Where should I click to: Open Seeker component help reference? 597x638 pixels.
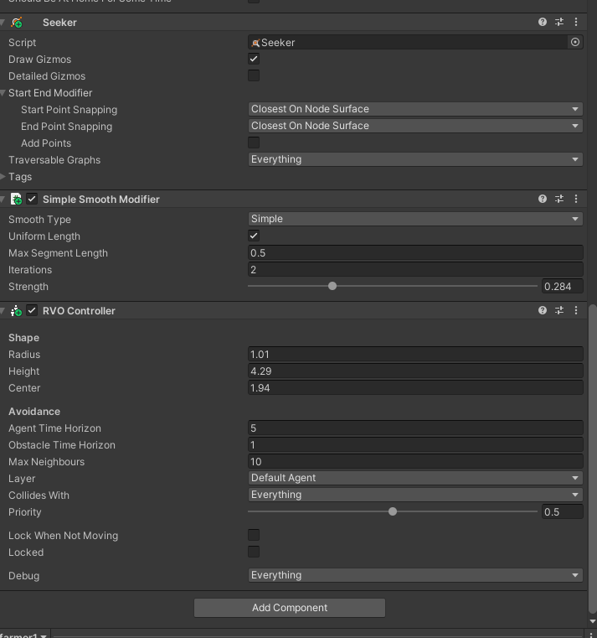point(543,23)
